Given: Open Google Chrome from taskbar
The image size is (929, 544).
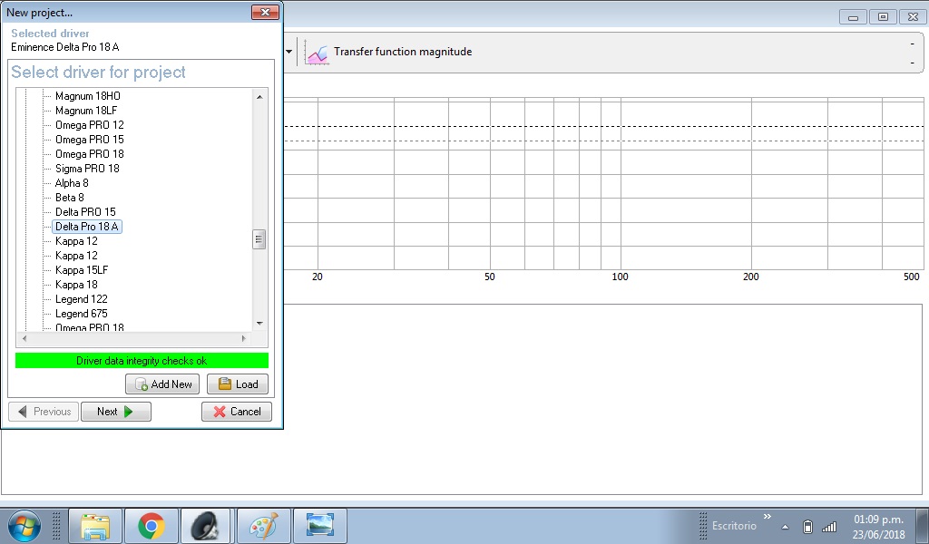Looking at the screenshot, I should tap(152, 526).
